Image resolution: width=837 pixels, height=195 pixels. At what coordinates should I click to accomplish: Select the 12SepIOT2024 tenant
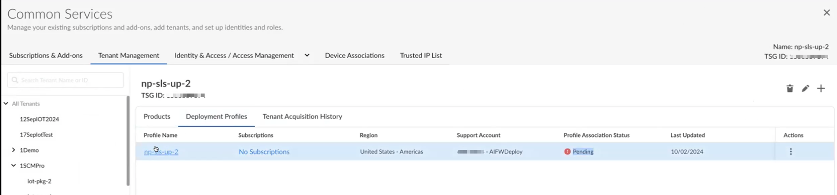coord(39,119)
